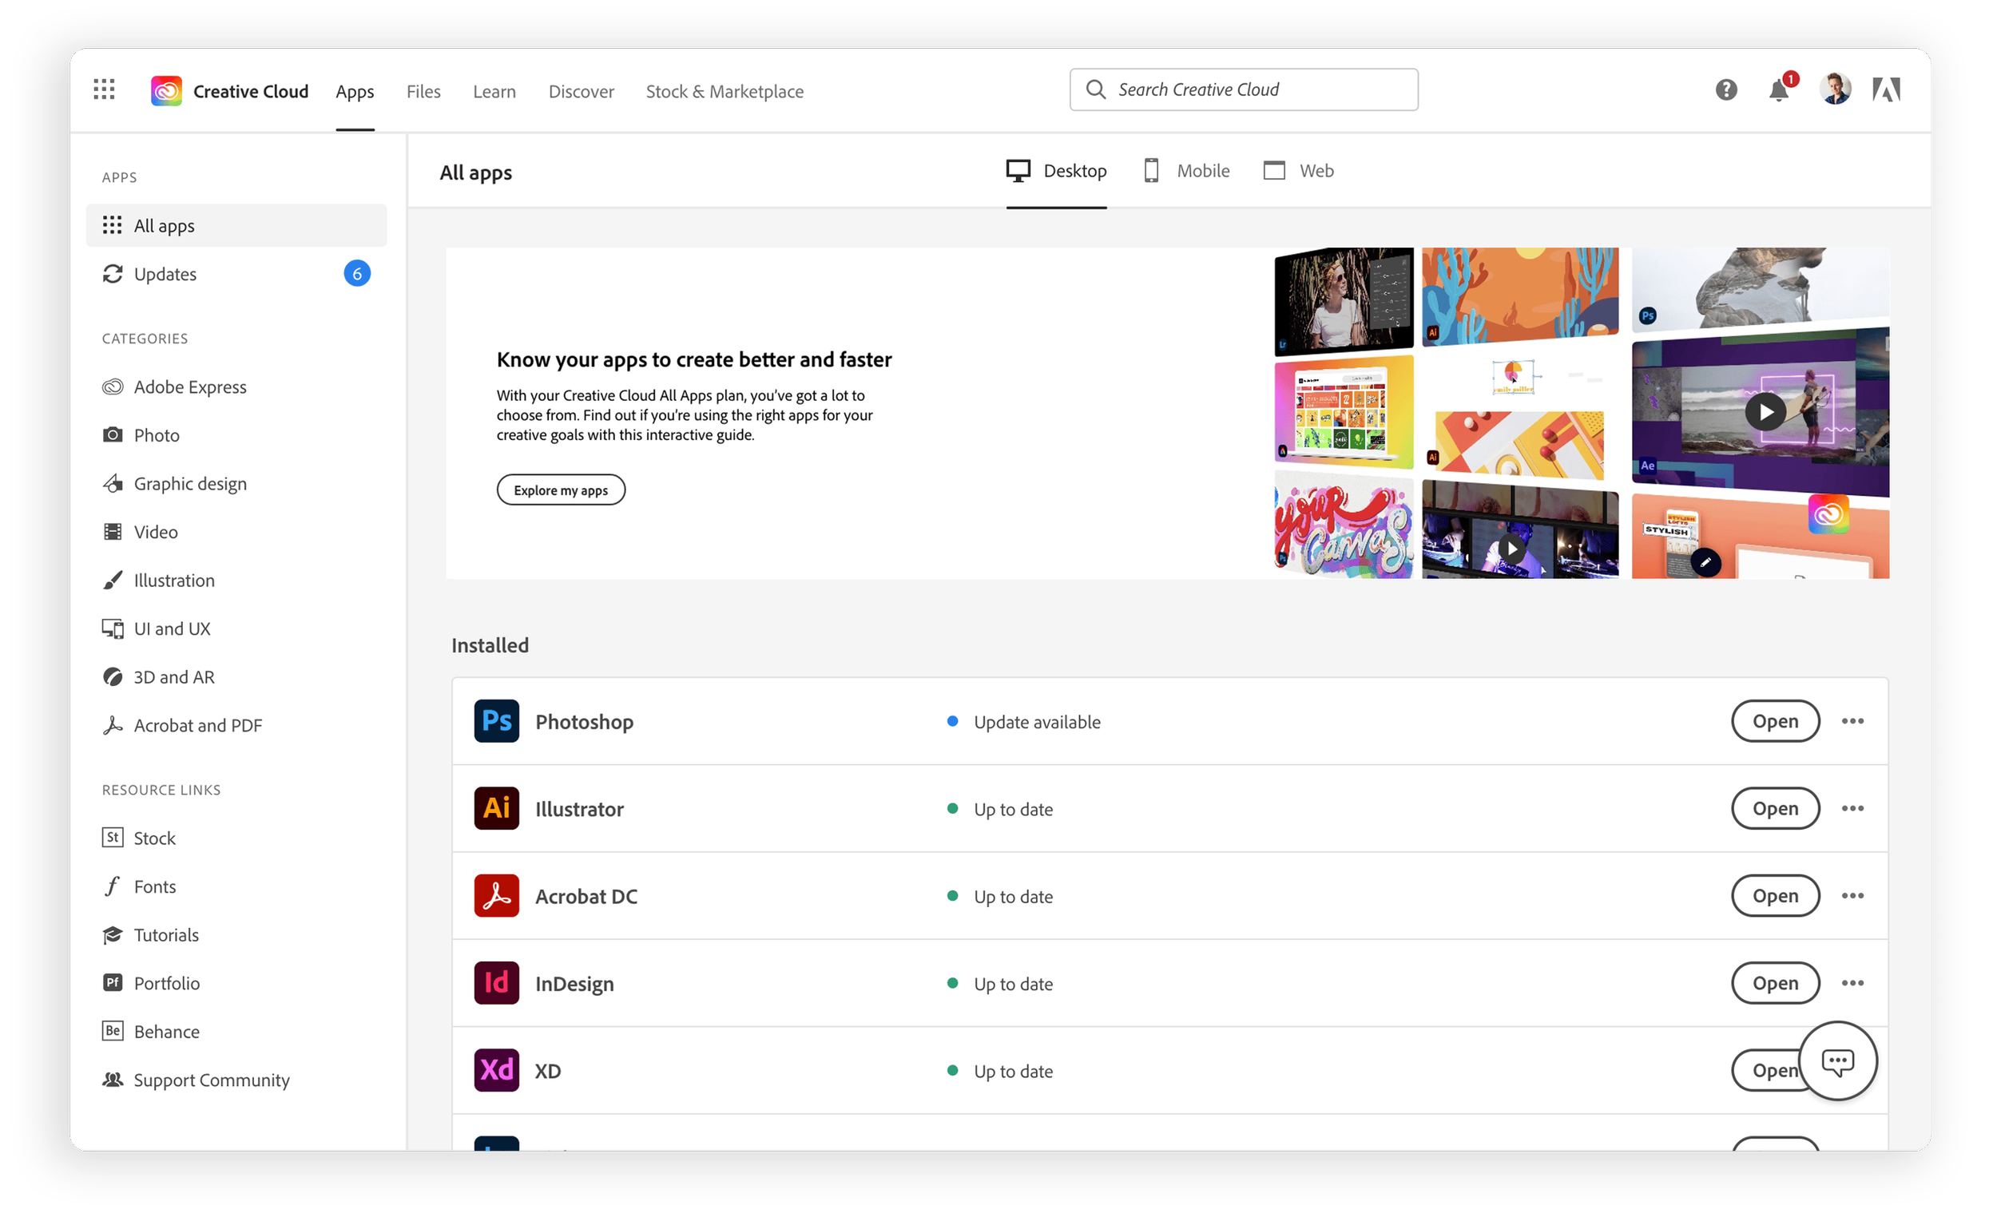Open Stock & Marketplace tab

point(725,92)
